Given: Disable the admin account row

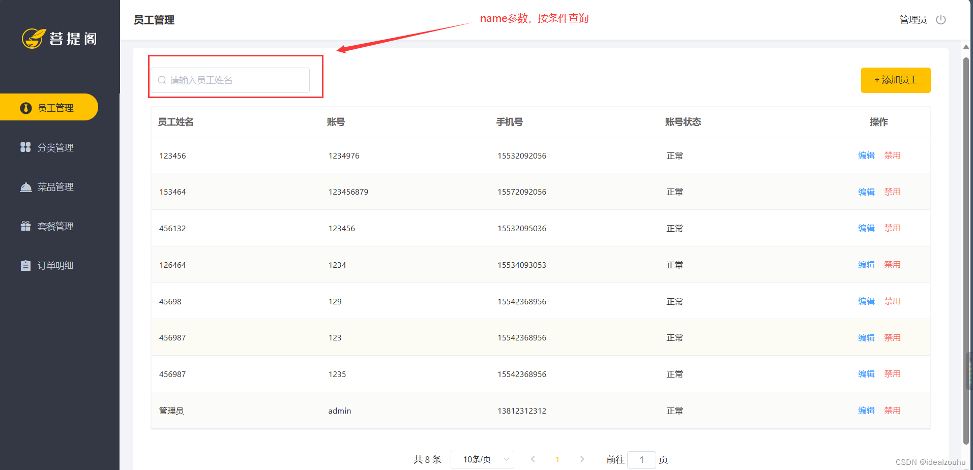Looking at the screenshot, I should pyautogui.click(x=892, y=411).
